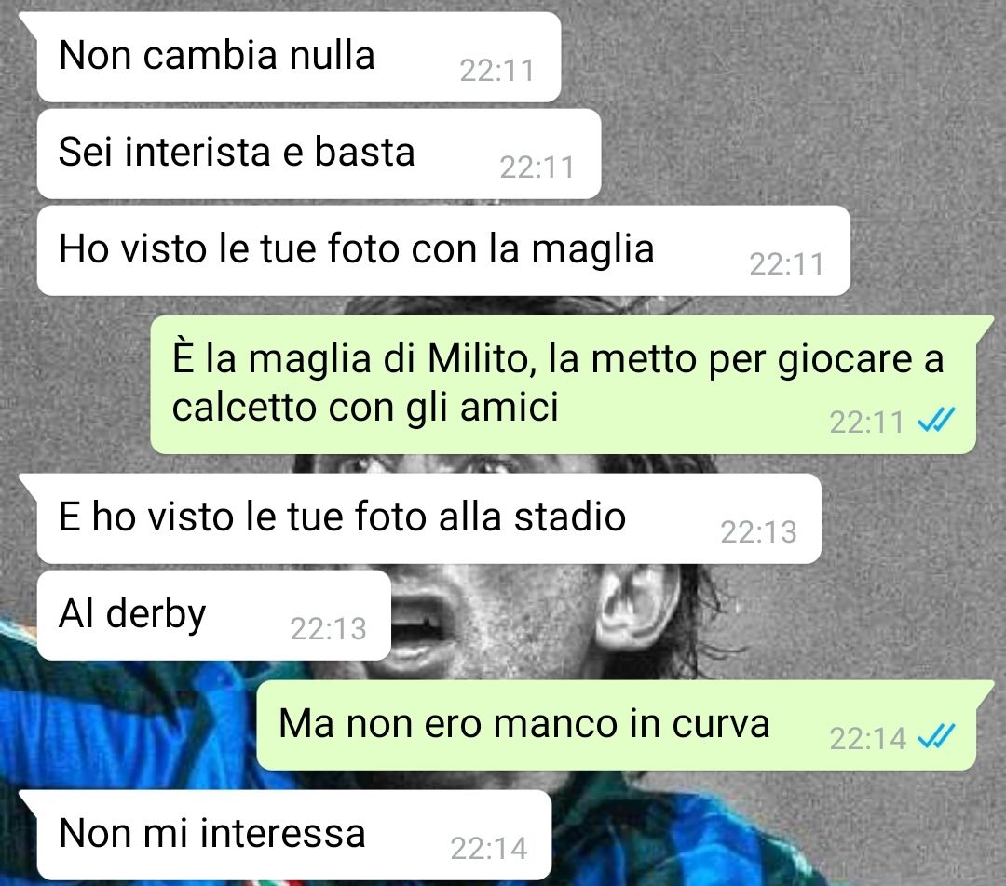The width and height of the screenshot is (1006, 886).
Task: Tap the 22:11 timestamp on 'Non cambia nulla'
Action: [x=497, y=71]
